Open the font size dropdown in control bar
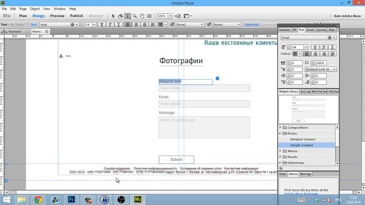The image size is (365, 205). pos(94,24)
